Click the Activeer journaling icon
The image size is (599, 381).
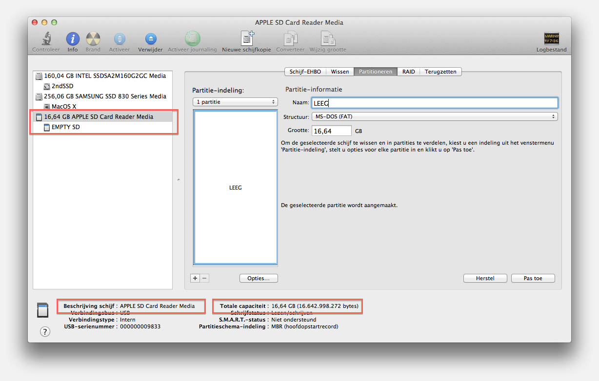coord(192,39)
